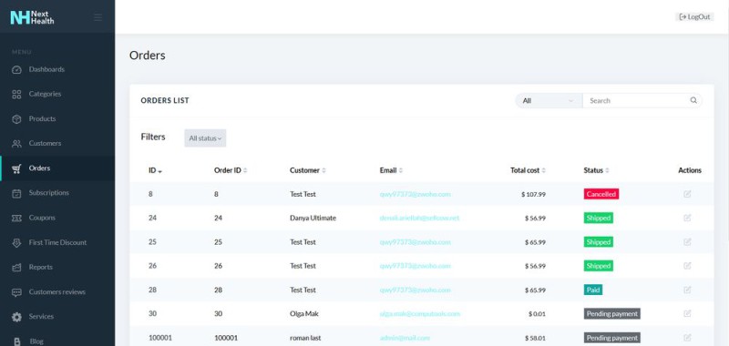Edit order 24 using its action icon
The image size is (729, 346).
(687, 218)
